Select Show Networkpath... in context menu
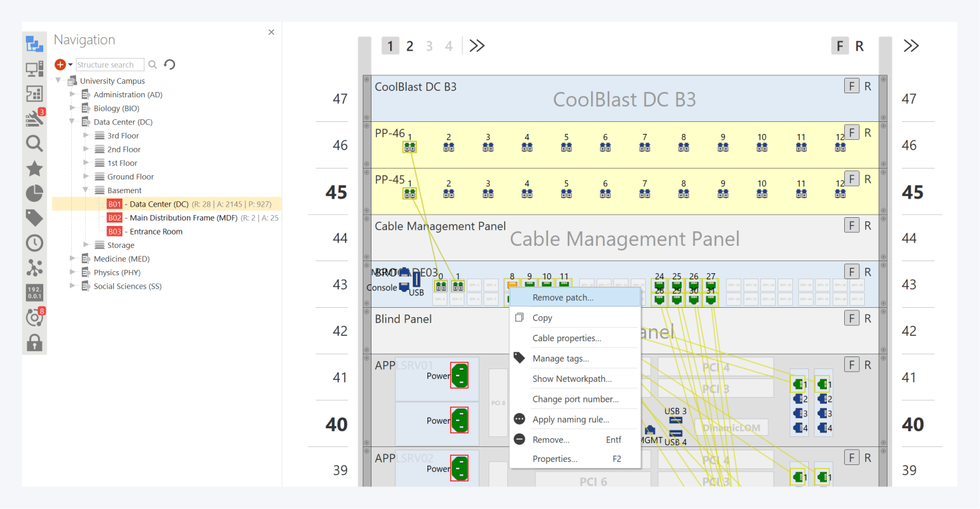The height and width of the screenshot is (509, 980). coord(572,379)
